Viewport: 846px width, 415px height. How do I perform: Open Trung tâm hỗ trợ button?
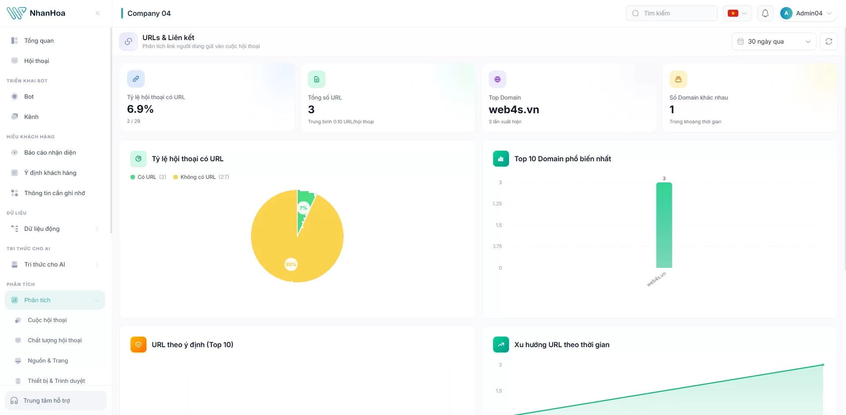(x=56, y=400)
